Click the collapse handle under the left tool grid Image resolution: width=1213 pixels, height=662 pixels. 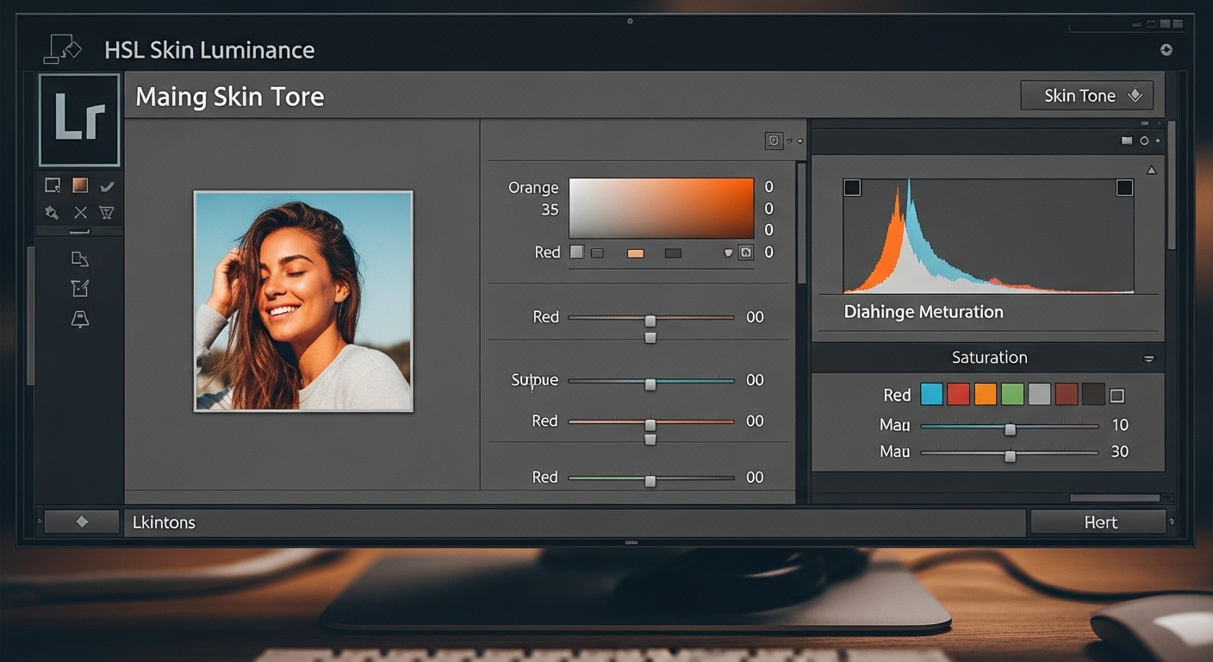[x=79, y=232]
